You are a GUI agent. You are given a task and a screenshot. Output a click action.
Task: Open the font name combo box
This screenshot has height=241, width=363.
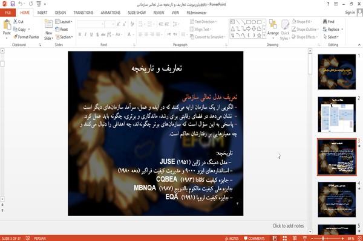[90, 24]
